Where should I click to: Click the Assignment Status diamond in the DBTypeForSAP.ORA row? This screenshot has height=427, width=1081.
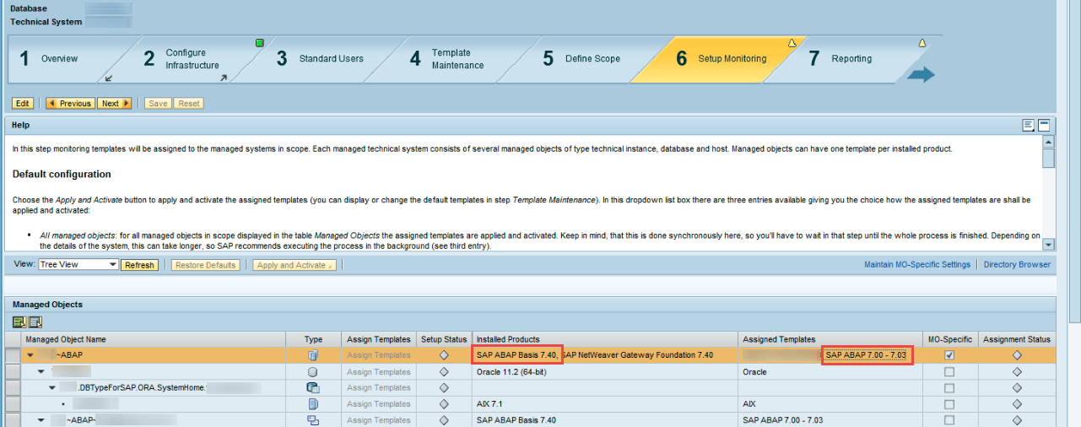(x=1017, y=387)
